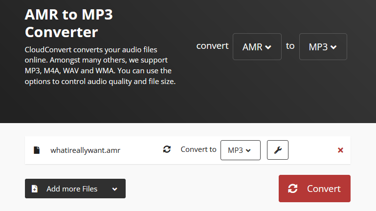Click the 'Convert to' label in file row
Screen dimensions: 376x211
199,149
